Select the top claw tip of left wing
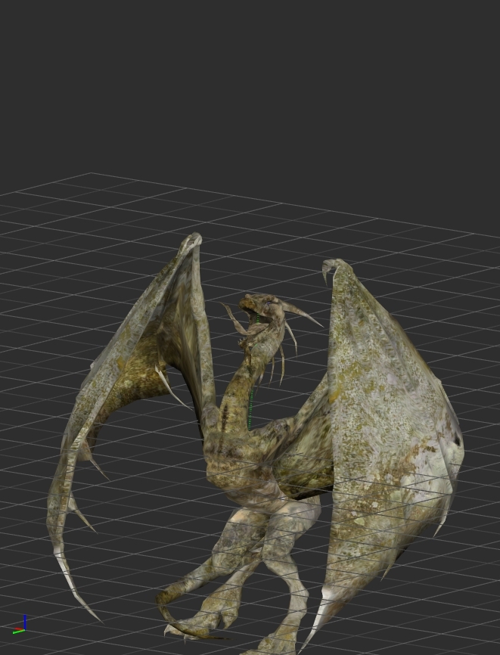The image size is (500, 655). 195,238
